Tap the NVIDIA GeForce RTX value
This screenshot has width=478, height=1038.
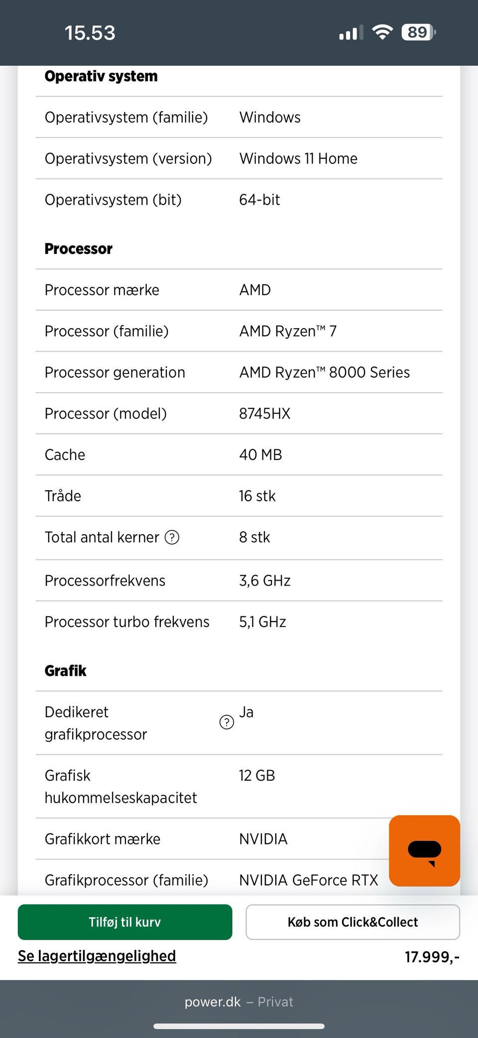[x=309, y=880]
